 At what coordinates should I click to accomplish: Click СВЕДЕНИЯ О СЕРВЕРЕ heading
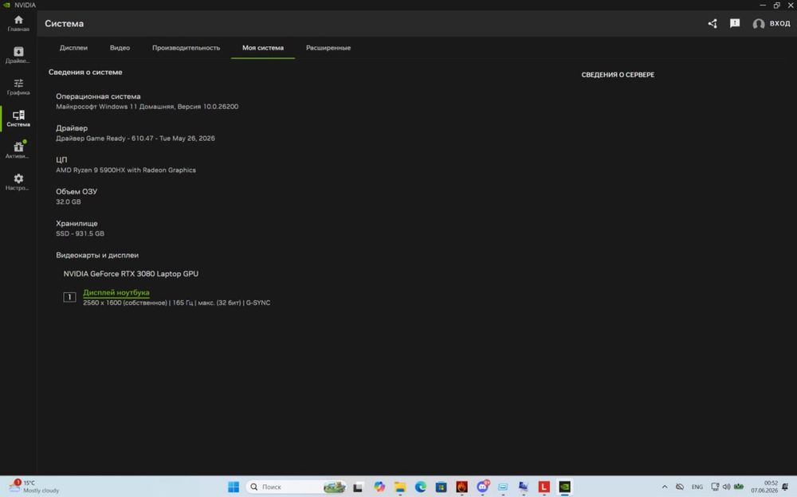(618, 75)
